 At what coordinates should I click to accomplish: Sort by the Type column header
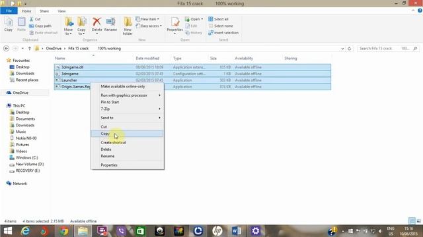pos(177,58)
